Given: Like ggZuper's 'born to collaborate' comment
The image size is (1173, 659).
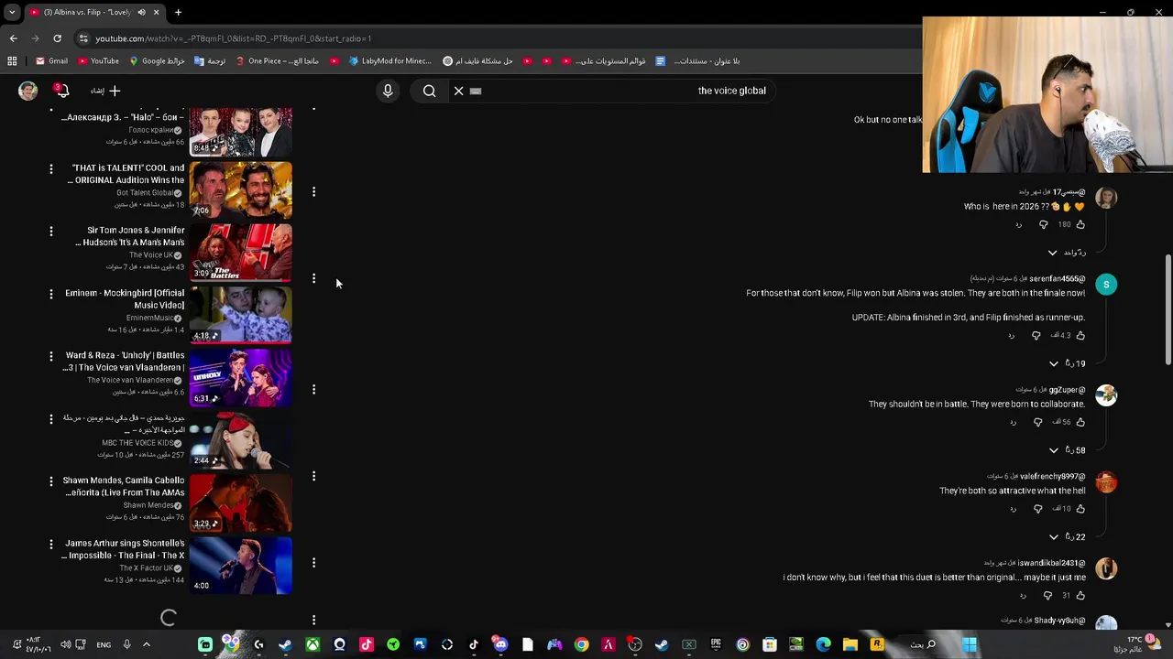Looking at the screenshot, I should (x=1080, y=422).
